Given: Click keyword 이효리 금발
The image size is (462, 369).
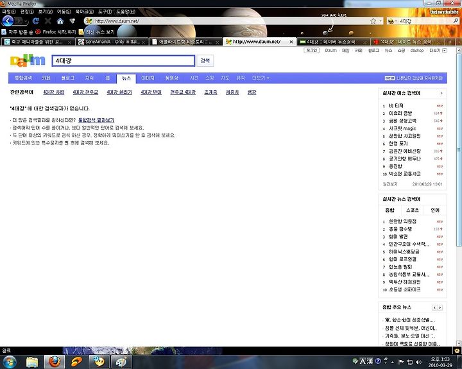Looking at the screenshot, I should tap(400, 113).
